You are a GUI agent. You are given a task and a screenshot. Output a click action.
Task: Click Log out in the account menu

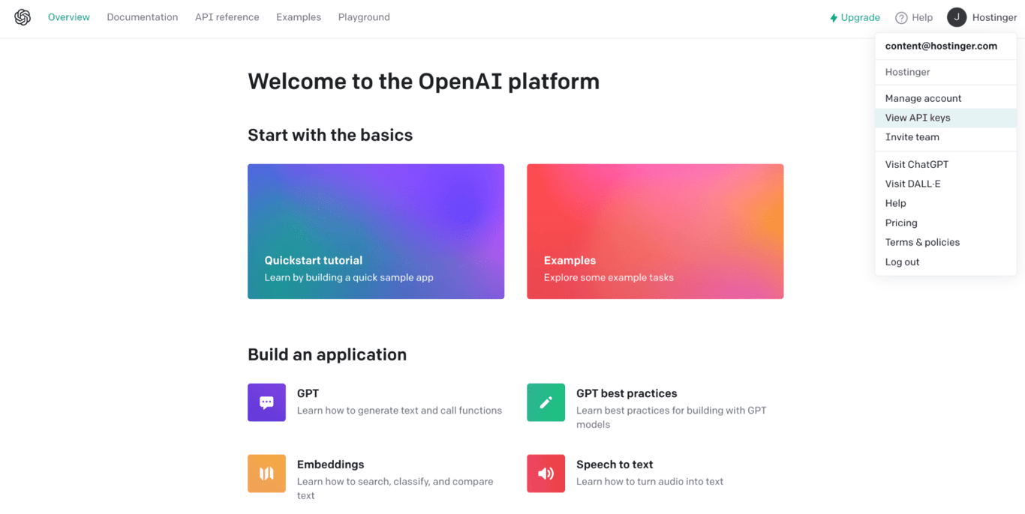(x=901, y=261)
